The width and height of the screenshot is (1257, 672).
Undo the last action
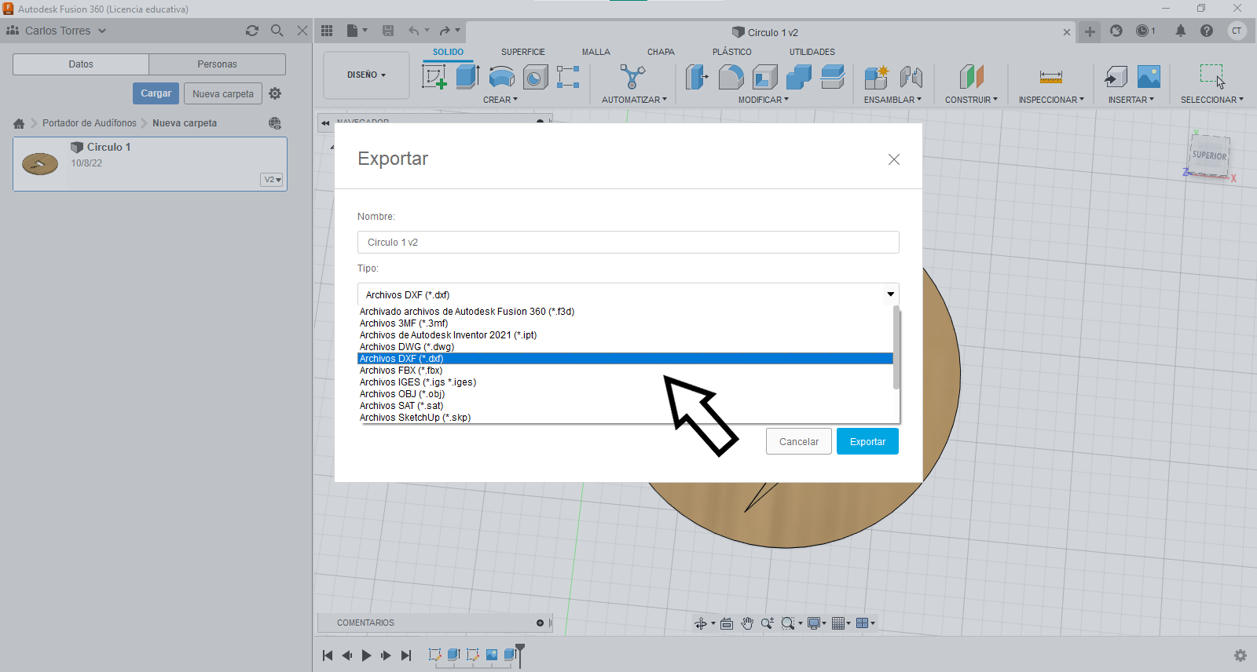(x=414, y=31)
